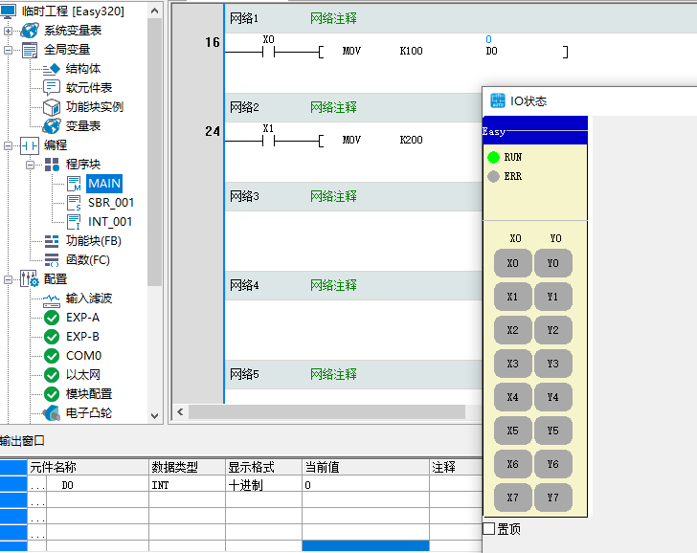This screenshot has width=697, height=553.
Task: Tick the 置顶 checkbox
Action: pos(489,528)
